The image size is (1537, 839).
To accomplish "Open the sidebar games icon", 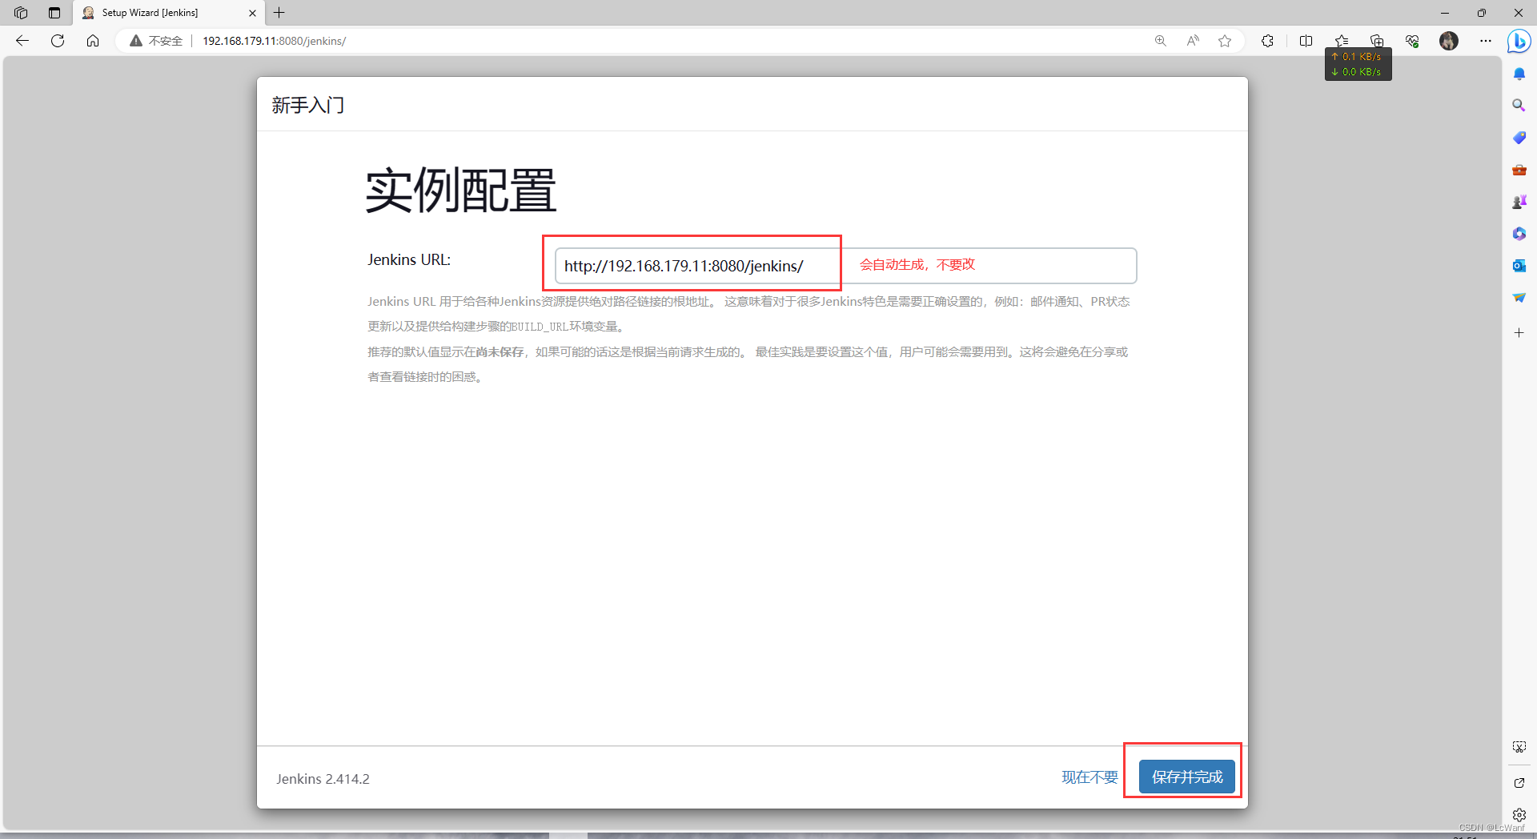I will pyautogui.click(x=1519, y=202).
